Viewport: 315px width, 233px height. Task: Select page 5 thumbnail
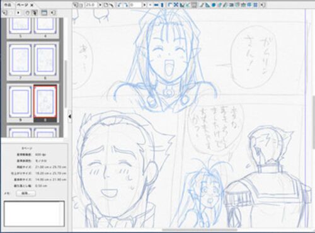[20, 26]
